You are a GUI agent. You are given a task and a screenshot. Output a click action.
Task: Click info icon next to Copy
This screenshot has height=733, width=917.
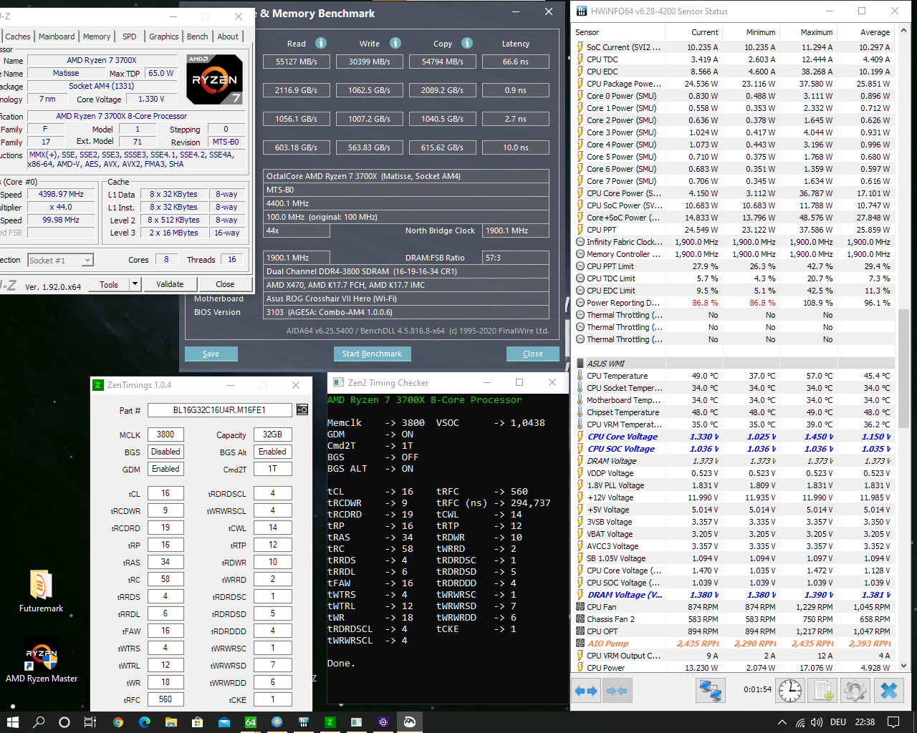pyautogui.click(x=467, y=43)
